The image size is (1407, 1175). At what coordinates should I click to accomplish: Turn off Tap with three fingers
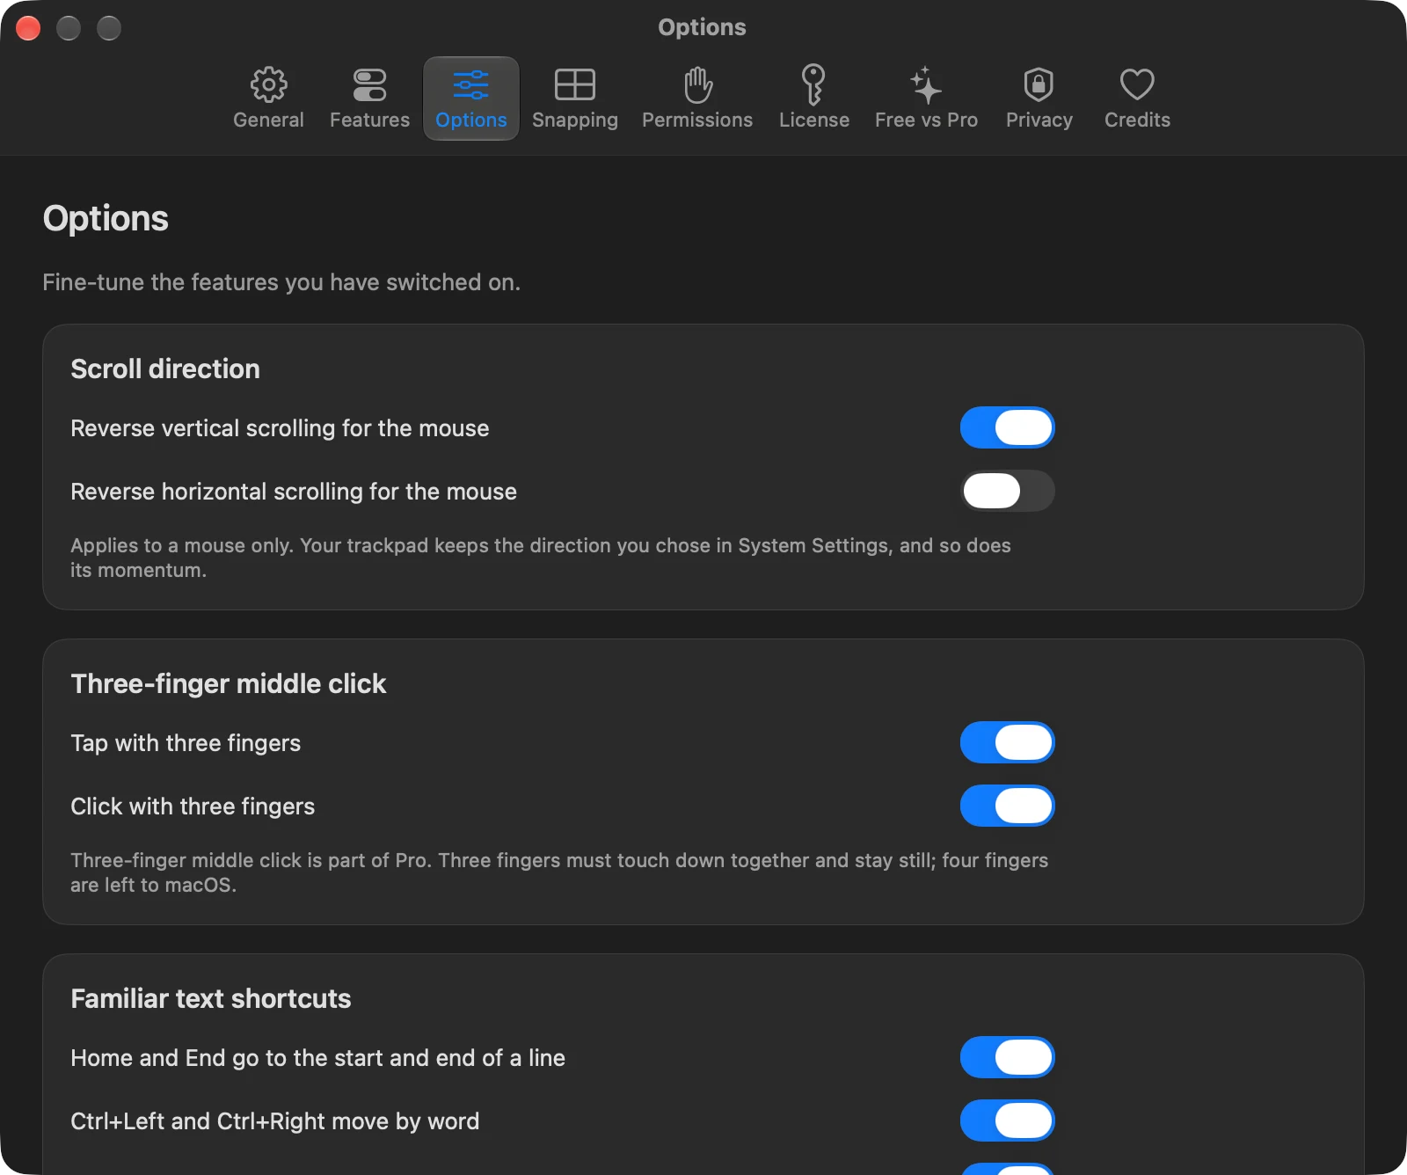(1007, 742)
